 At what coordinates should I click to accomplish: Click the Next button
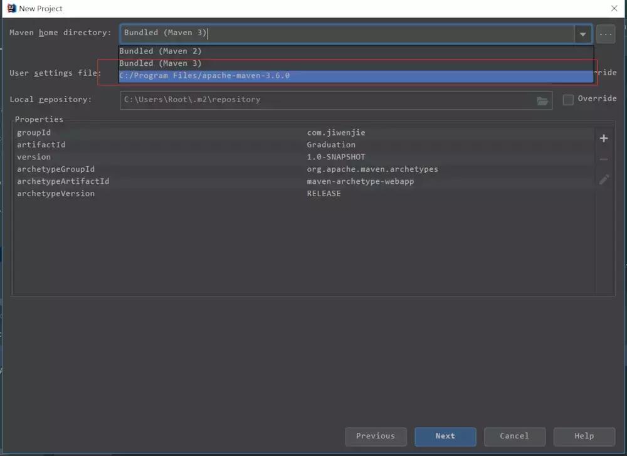445,437
